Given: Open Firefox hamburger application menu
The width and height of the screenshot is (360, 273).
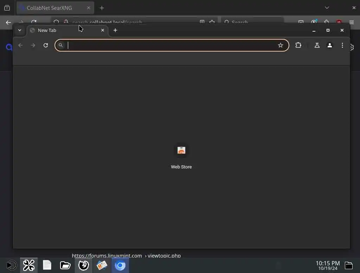Looking at the screenshot, I should pyautogui.click(x=352, y=22).
